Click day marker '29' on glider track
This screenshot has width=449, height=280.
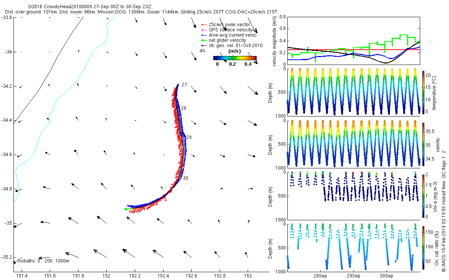[x=189, y=137]
